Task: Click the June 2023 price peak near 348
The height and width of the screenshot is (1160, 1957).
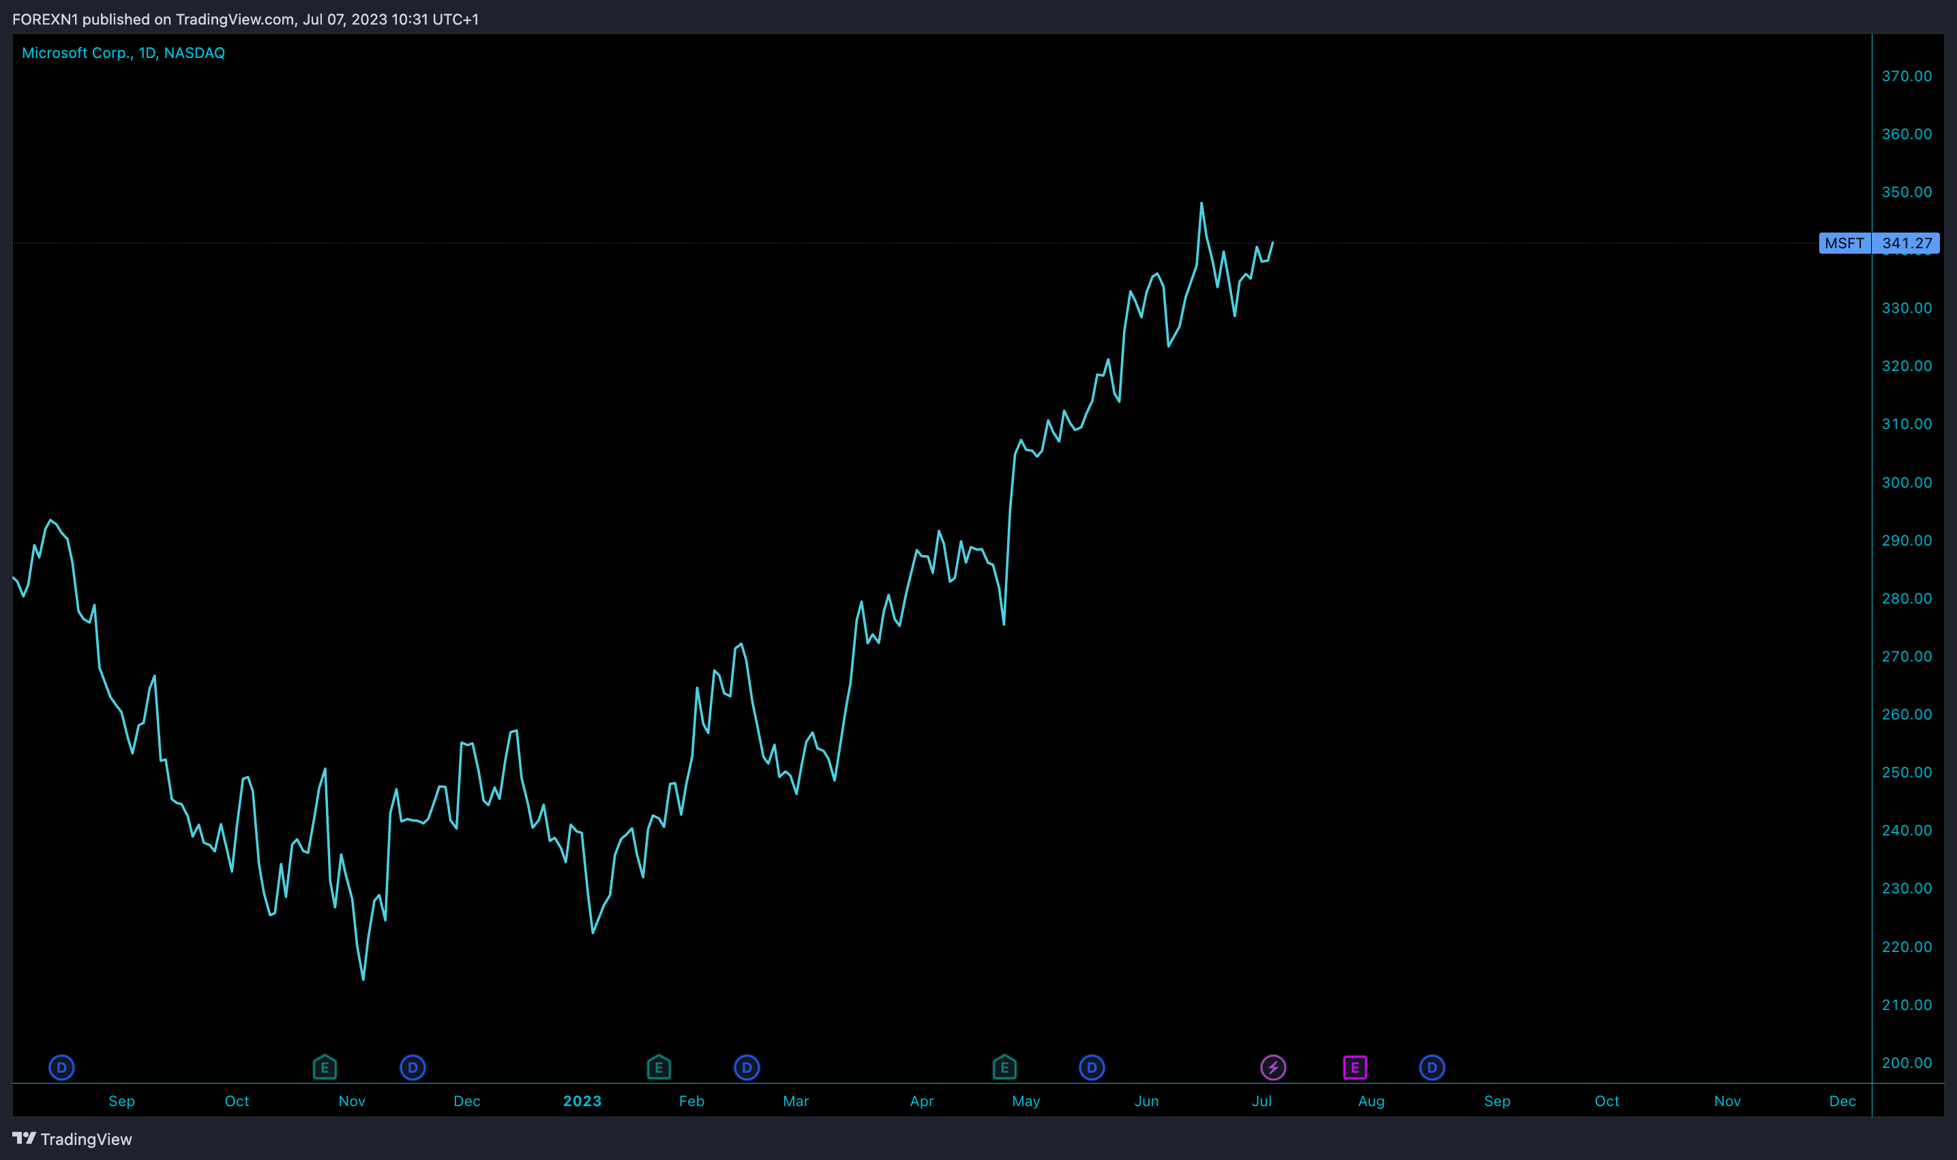Action: tap(1201, 203)
